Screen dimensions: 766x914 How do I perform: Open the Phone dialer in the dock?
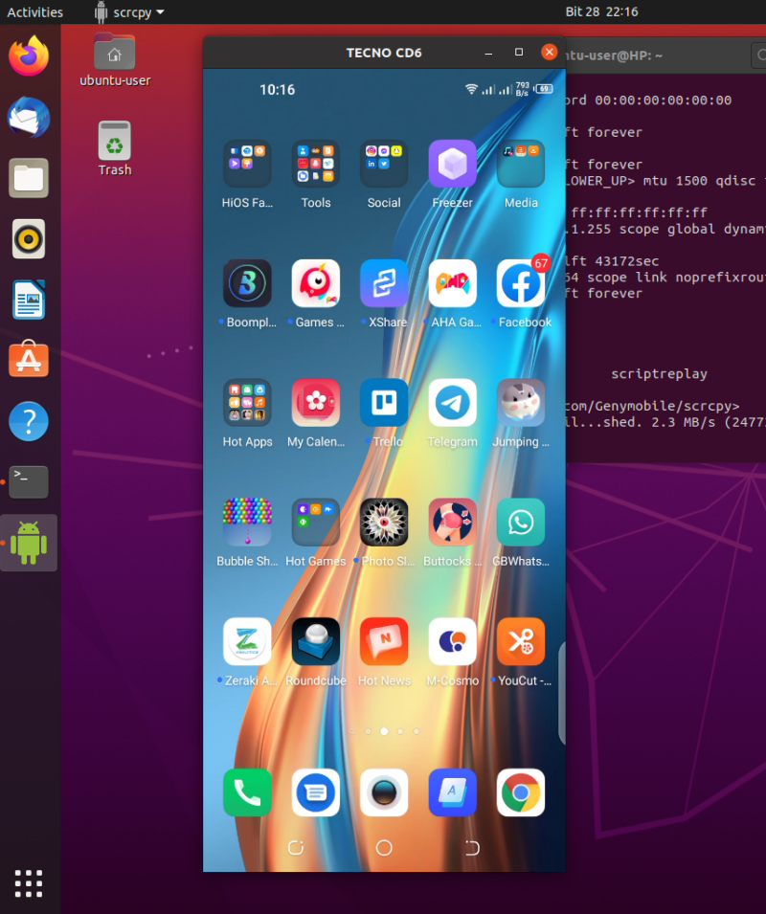pos(247,792)
